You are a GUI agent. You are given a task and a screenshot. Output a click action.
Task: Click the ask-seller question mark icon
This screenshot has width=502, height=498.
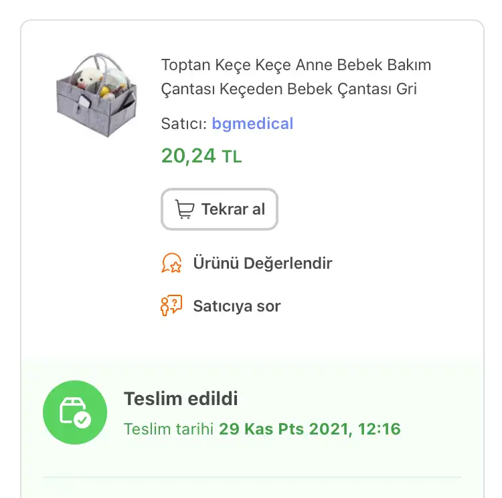click(172, 306)
